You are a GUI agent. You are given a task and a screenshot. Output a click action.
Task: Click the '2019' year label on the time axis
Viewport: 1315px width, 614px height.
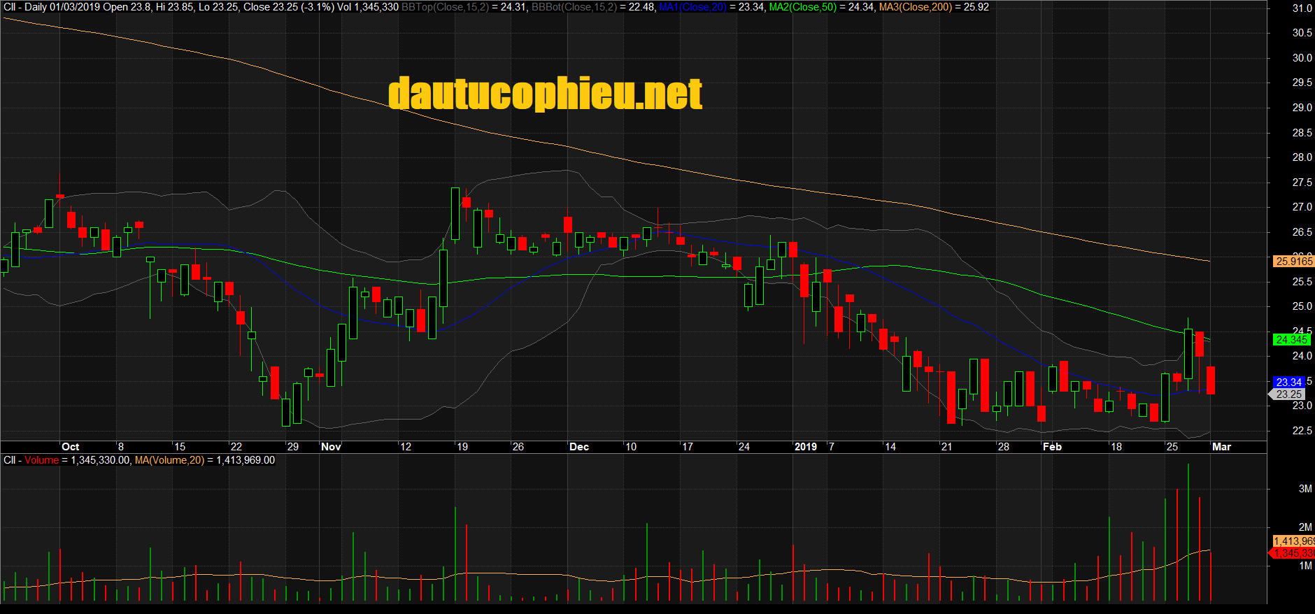[x=806, y=447]
